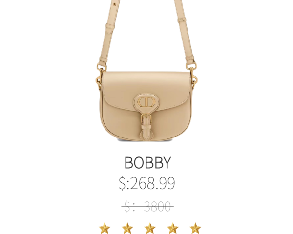Click the crossed-out $3800 original price
Image resolution: width=293 pixels, height=234 pixels.
[x=147, y=206]
